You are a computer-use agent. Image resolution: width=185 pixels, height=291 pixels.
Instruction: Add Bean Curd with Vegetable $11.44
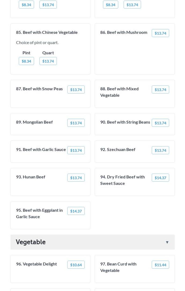(x=160, y=265)
